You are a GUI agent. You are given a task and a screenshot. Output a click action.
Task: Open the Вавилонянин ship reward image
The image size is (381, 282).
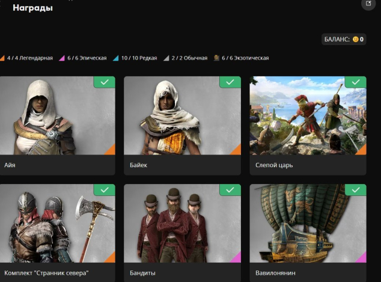pos(308,225)
